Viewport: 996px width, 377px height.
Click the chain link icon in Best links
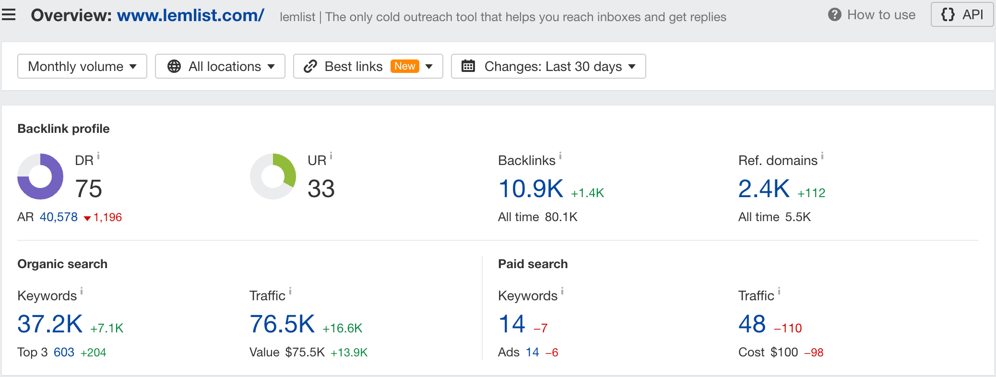(x=310, y=66)
